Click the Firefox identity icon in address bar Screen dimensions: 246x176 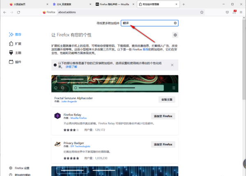click(x=49, y=12)
